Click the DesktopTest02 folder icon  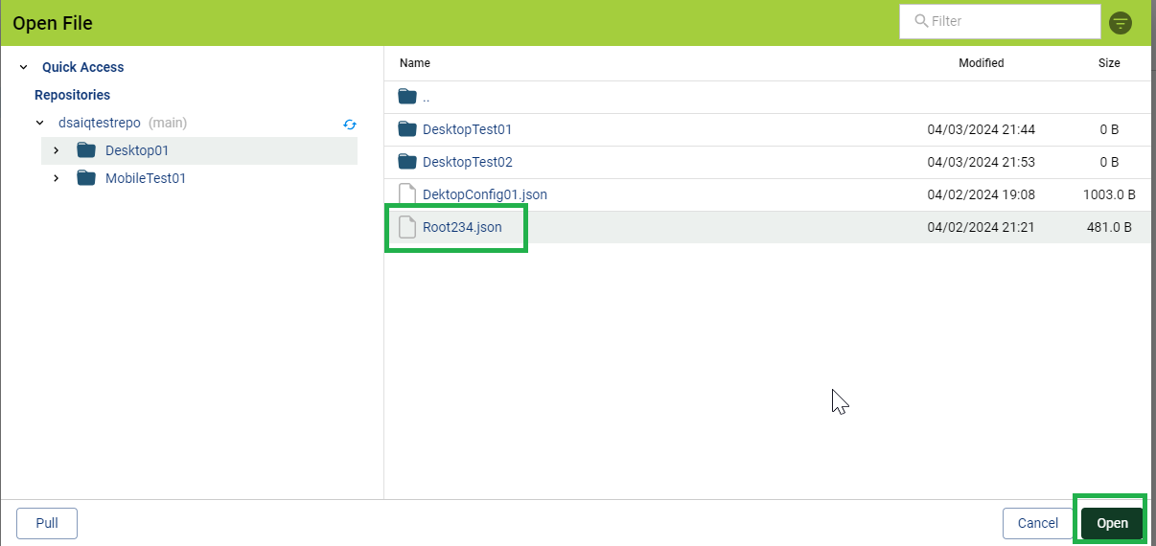407,162
